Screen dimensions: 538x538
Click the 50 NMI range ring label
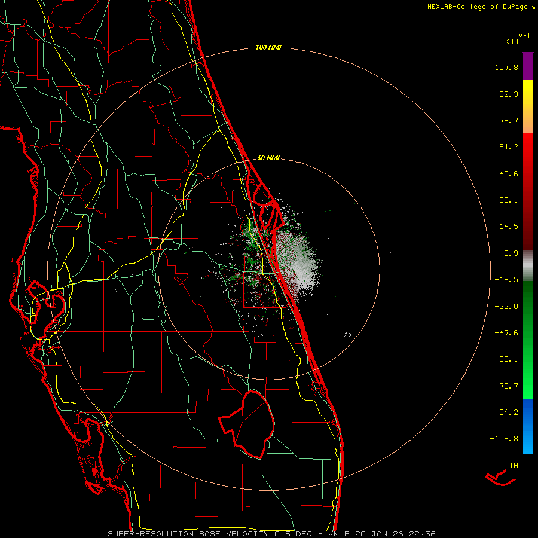(268, 158)
